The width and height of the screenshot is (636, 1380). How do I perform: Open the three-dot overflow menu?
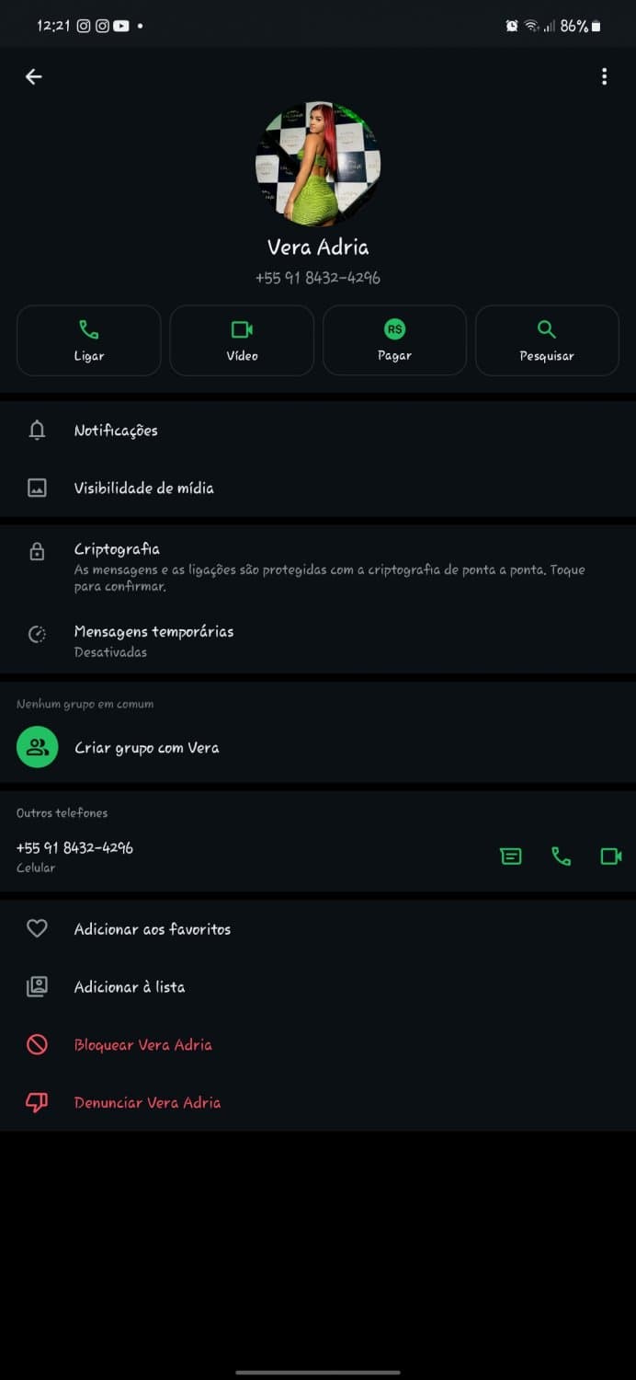pyautogui.click(x=604, y=77)
